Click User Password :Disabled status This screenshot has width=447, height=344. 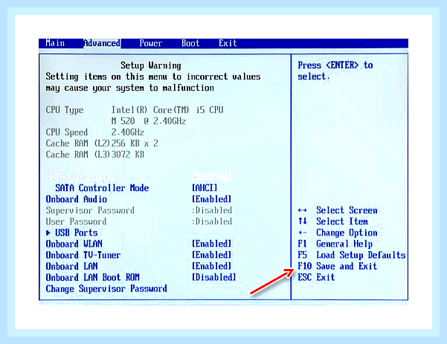212,221
